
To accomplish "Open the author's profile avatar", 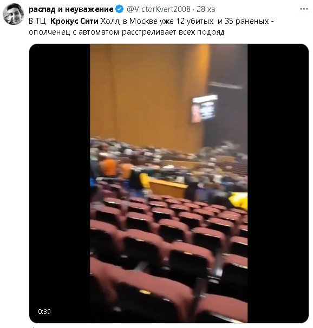I will 14,14.
